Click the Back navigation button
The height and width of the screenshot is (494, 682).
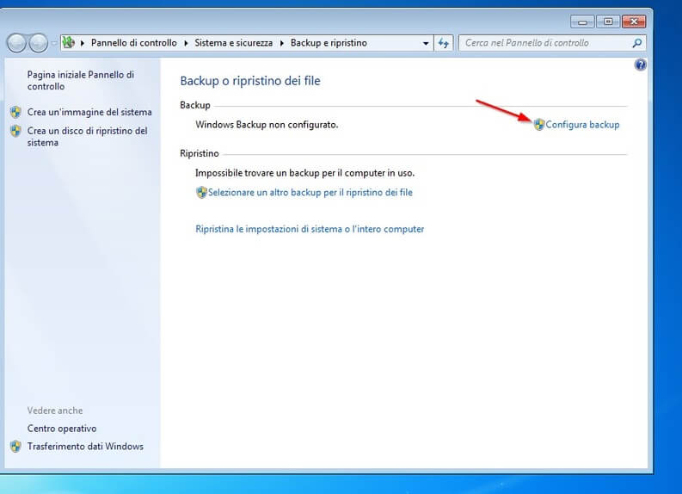pos(16,43)
